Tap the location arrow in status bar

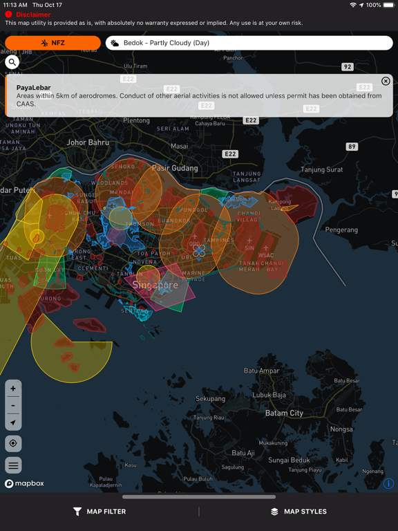click(361, 5)
